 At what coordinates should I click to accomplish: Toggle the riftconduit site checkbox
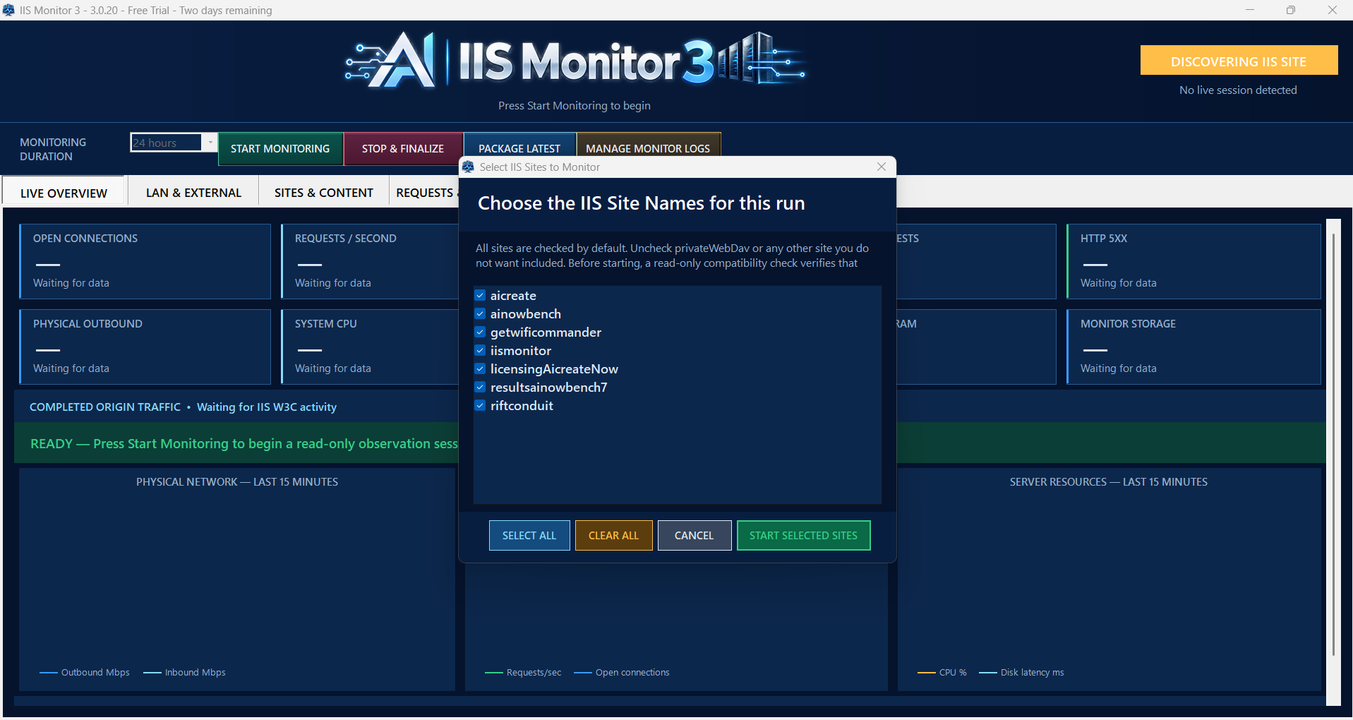[480, 406]
